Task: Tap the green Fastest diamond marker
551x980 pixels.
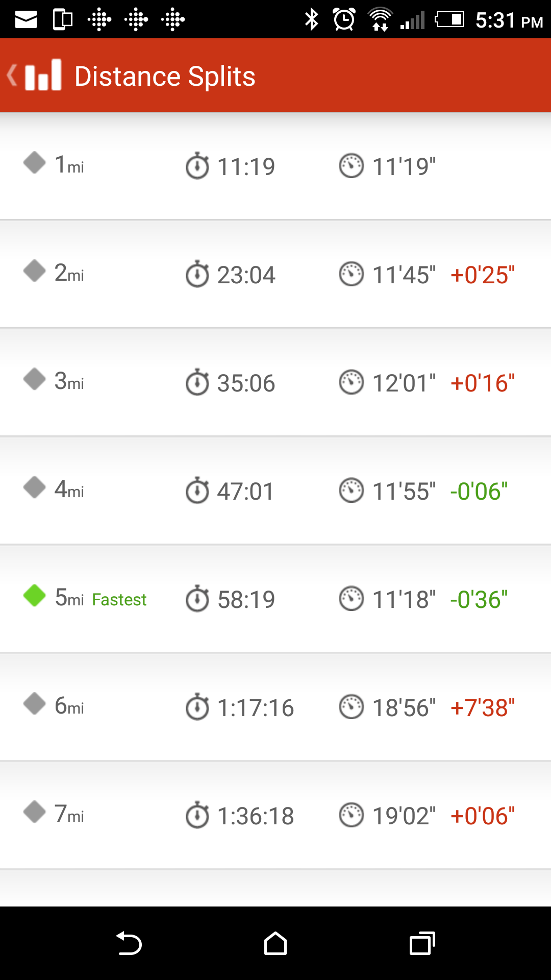Action: pyautogui.click(x=35, y=595)
